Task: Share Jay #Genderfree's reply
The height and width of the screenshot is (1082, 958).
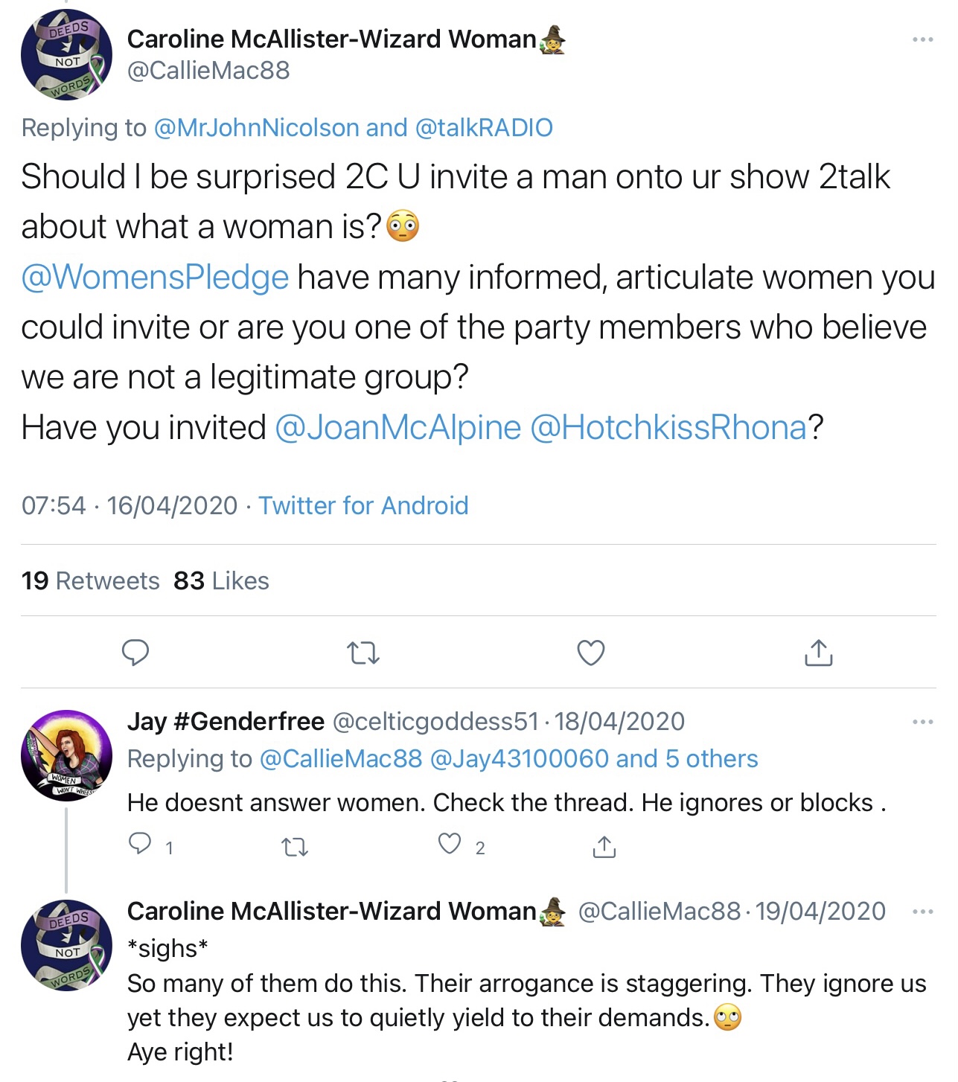Action: [x=604, y=846]
